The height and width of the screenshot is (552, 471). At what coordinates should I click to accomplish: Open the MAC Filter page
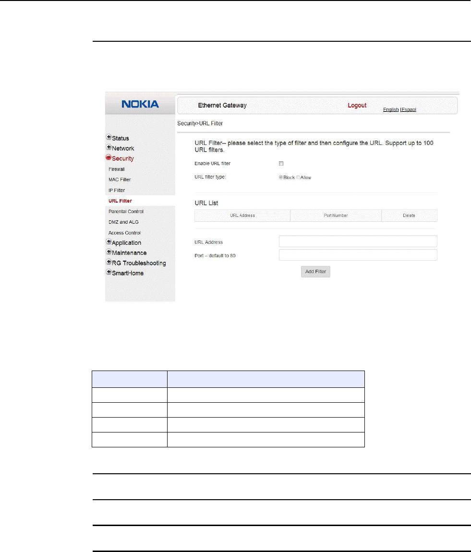pos(120,180)
